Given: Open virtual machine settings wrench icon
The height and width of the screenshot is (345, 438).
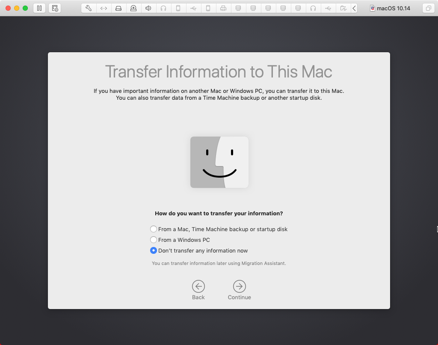Looking at the screenshot, I should pyautogui.click(x=89, y=8).
